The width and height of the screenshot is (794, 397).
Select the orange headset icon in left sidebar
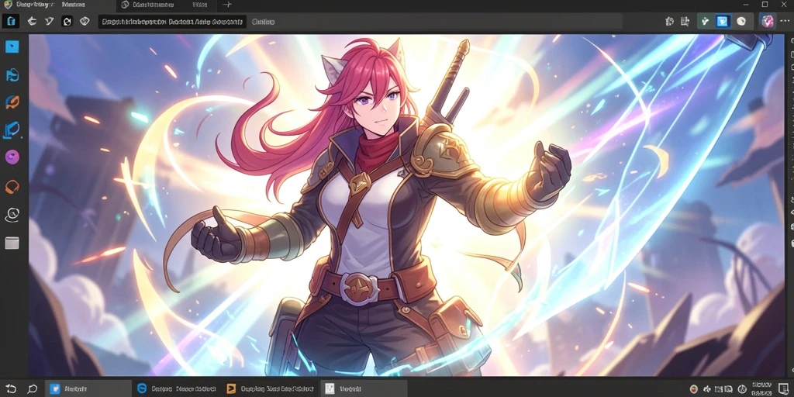[12, 187]
